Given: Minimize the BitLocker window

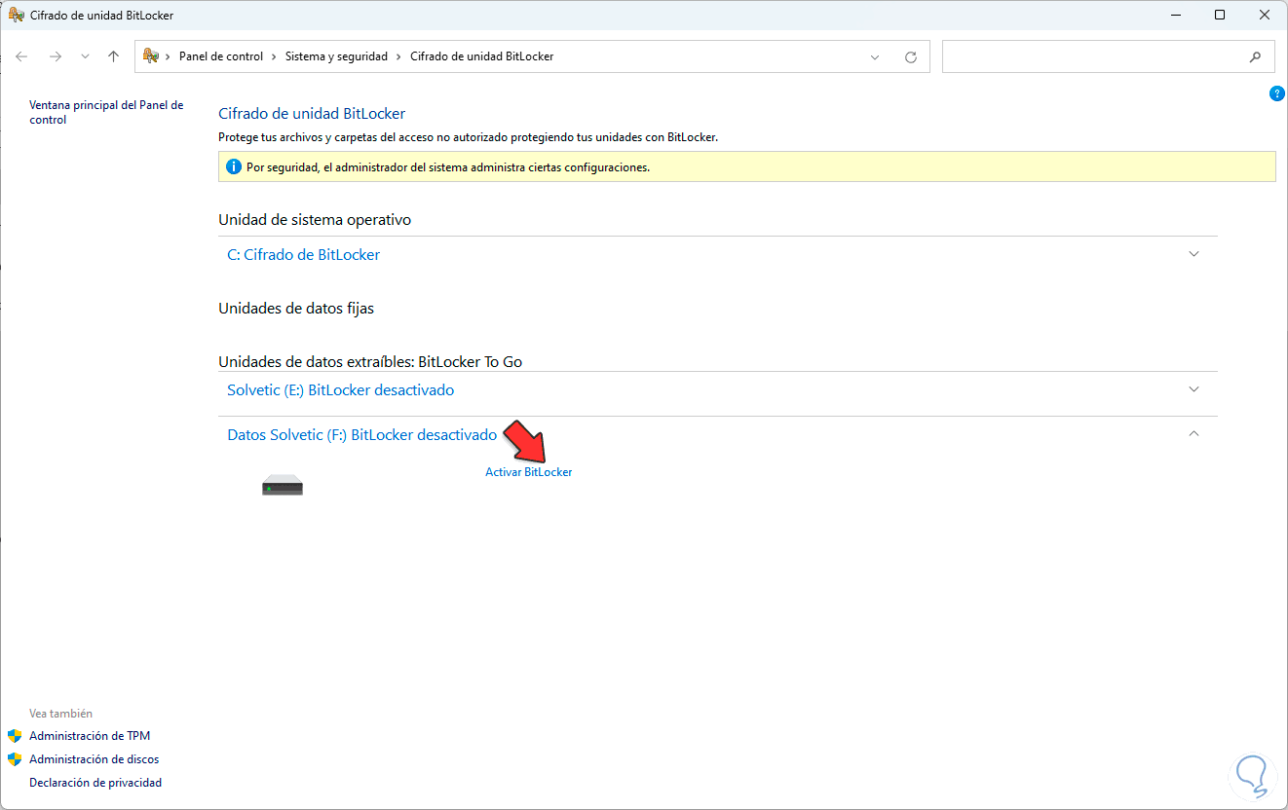Looking at the screenshot, I should pyautogui.click(x=1175, y=16).
